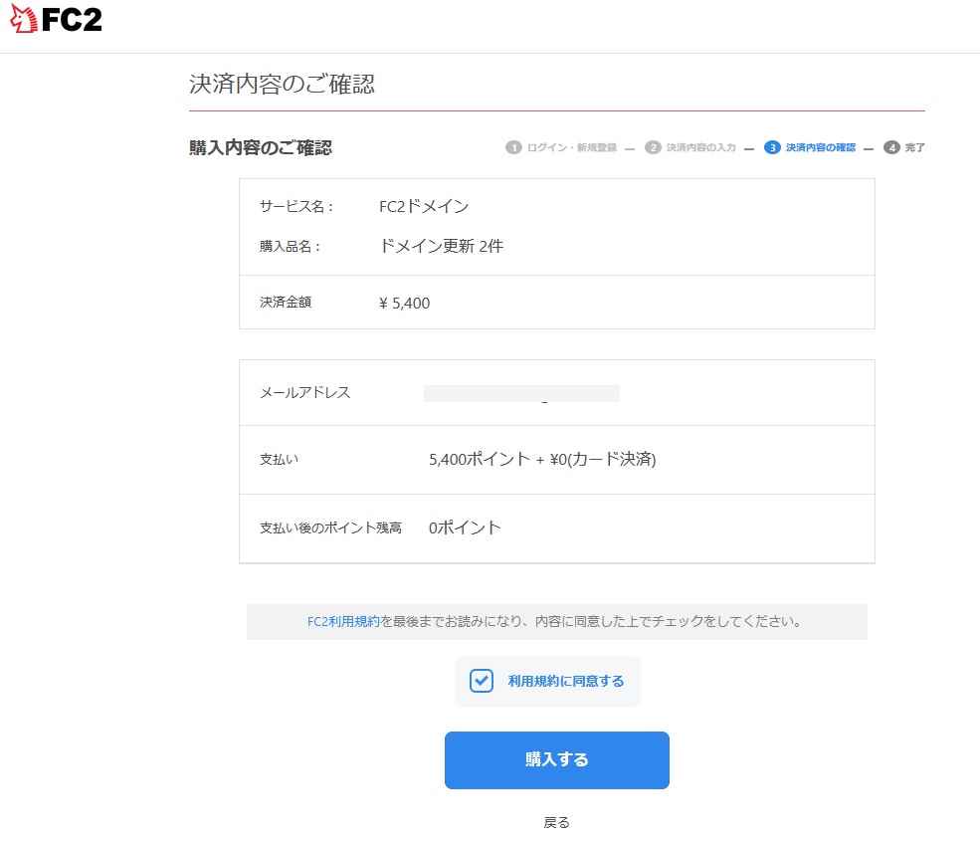Go back using the 戻る link
980x841 pixels.
pos(556,822)
